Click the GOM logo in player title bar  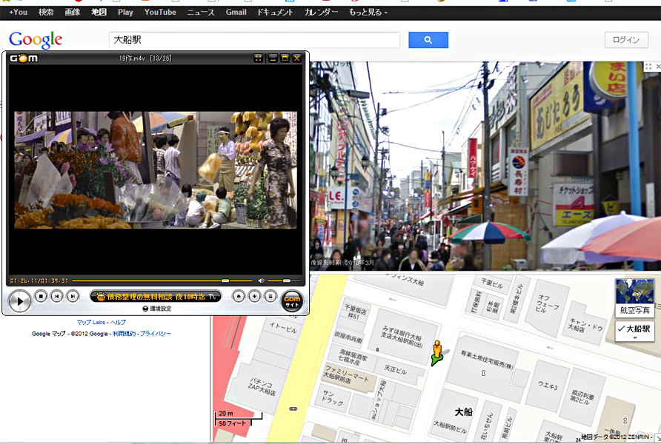point(24,58)
